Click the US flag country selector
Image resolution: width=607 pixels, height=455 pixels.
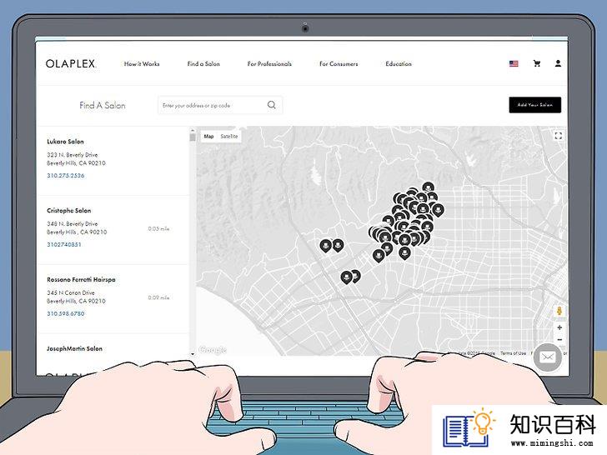pos(514,64)
